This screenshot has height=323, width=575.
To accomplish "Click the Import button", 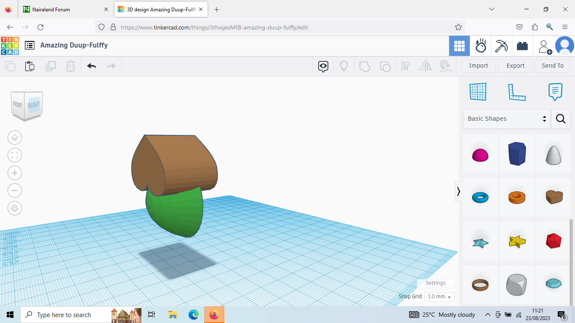I will pos(478,66).
